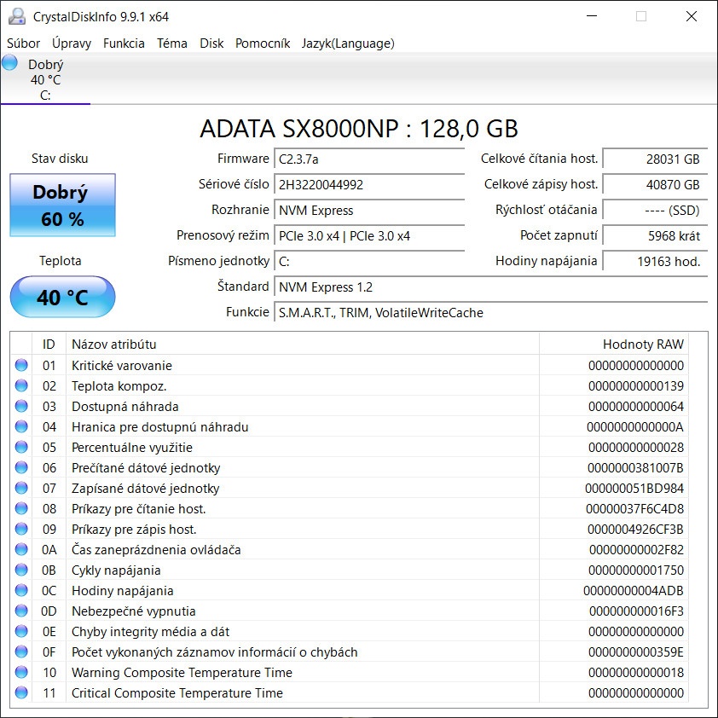Close the CrystalDiskInfo window
The width and height of the screenshot is (718, 718).
tap(692, 16)
